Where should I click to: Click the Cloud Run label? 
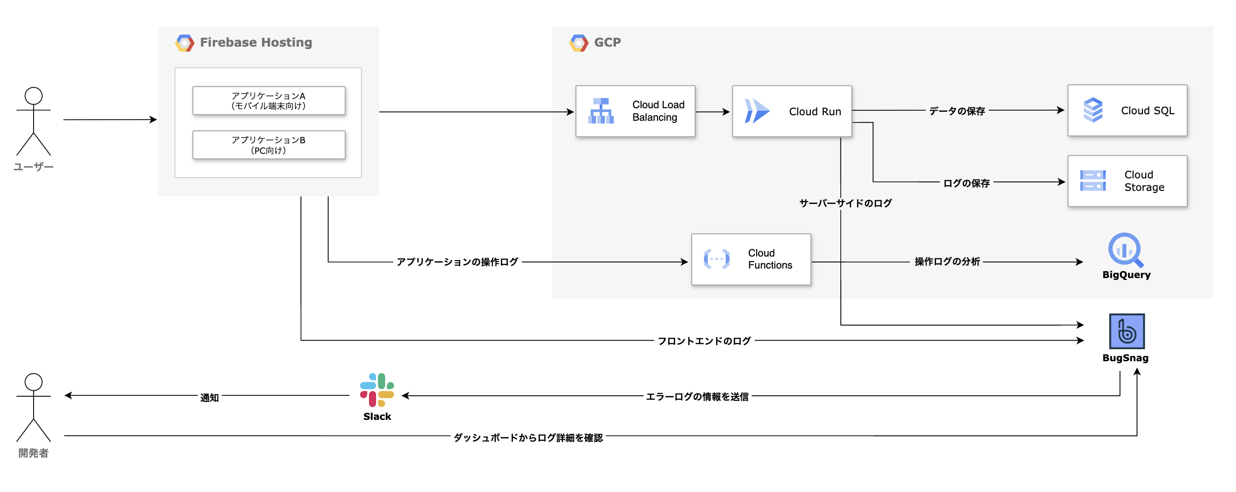[x=815, y=111]
